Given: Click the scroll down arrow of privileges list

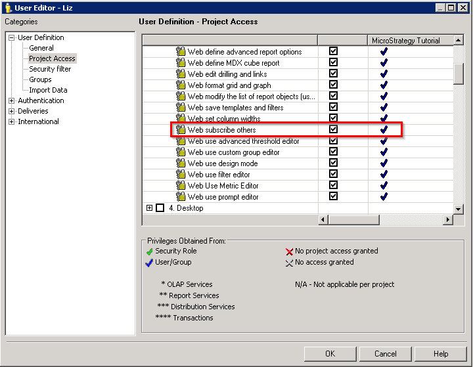Looking at the screenshot, I should pos(459,209).
